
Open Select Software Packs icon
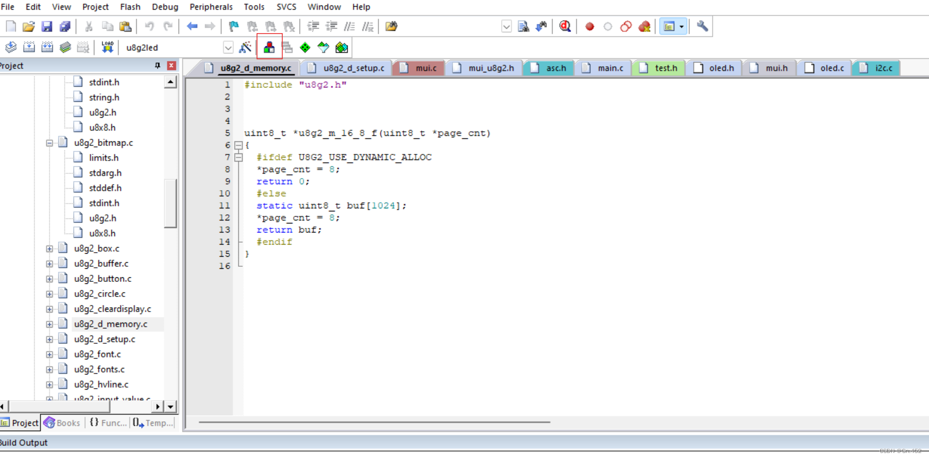[x=323, y=47]
